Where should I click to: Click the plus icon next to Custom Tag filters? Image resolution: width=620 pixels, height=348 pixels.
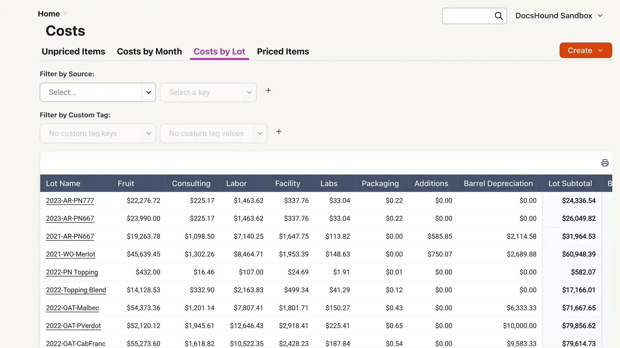point(279,132)
